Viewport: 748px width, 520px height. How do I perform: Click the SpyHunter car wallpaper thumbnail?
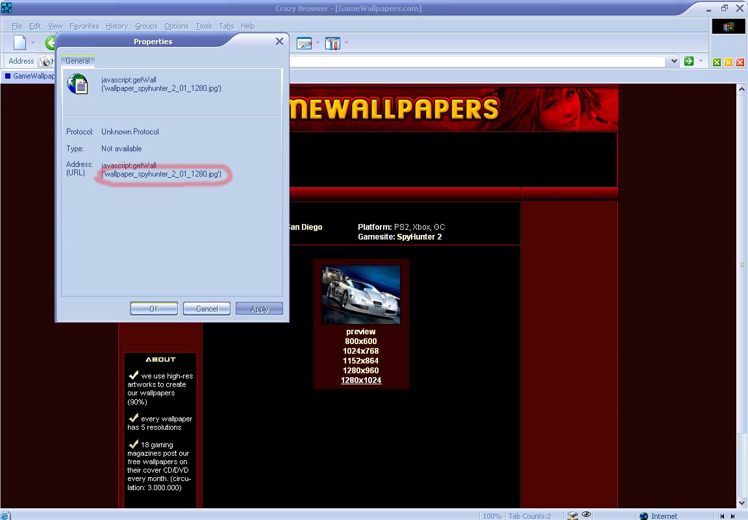(361, 294)
